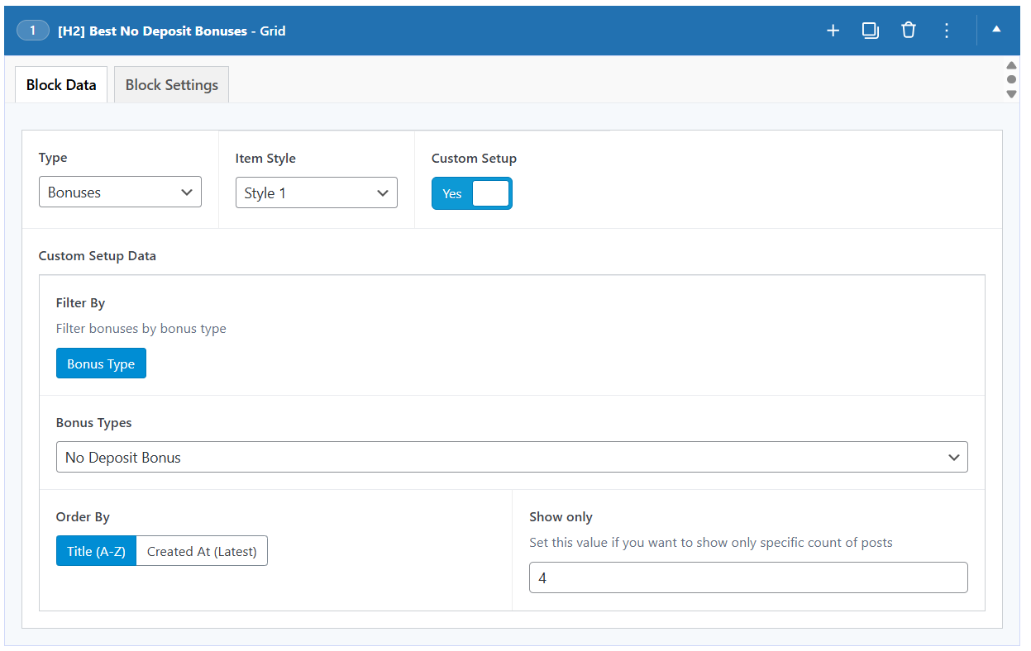
Task: Click the Bonus Type filter button
Action: pyautogui.click(x=101, y=363)
